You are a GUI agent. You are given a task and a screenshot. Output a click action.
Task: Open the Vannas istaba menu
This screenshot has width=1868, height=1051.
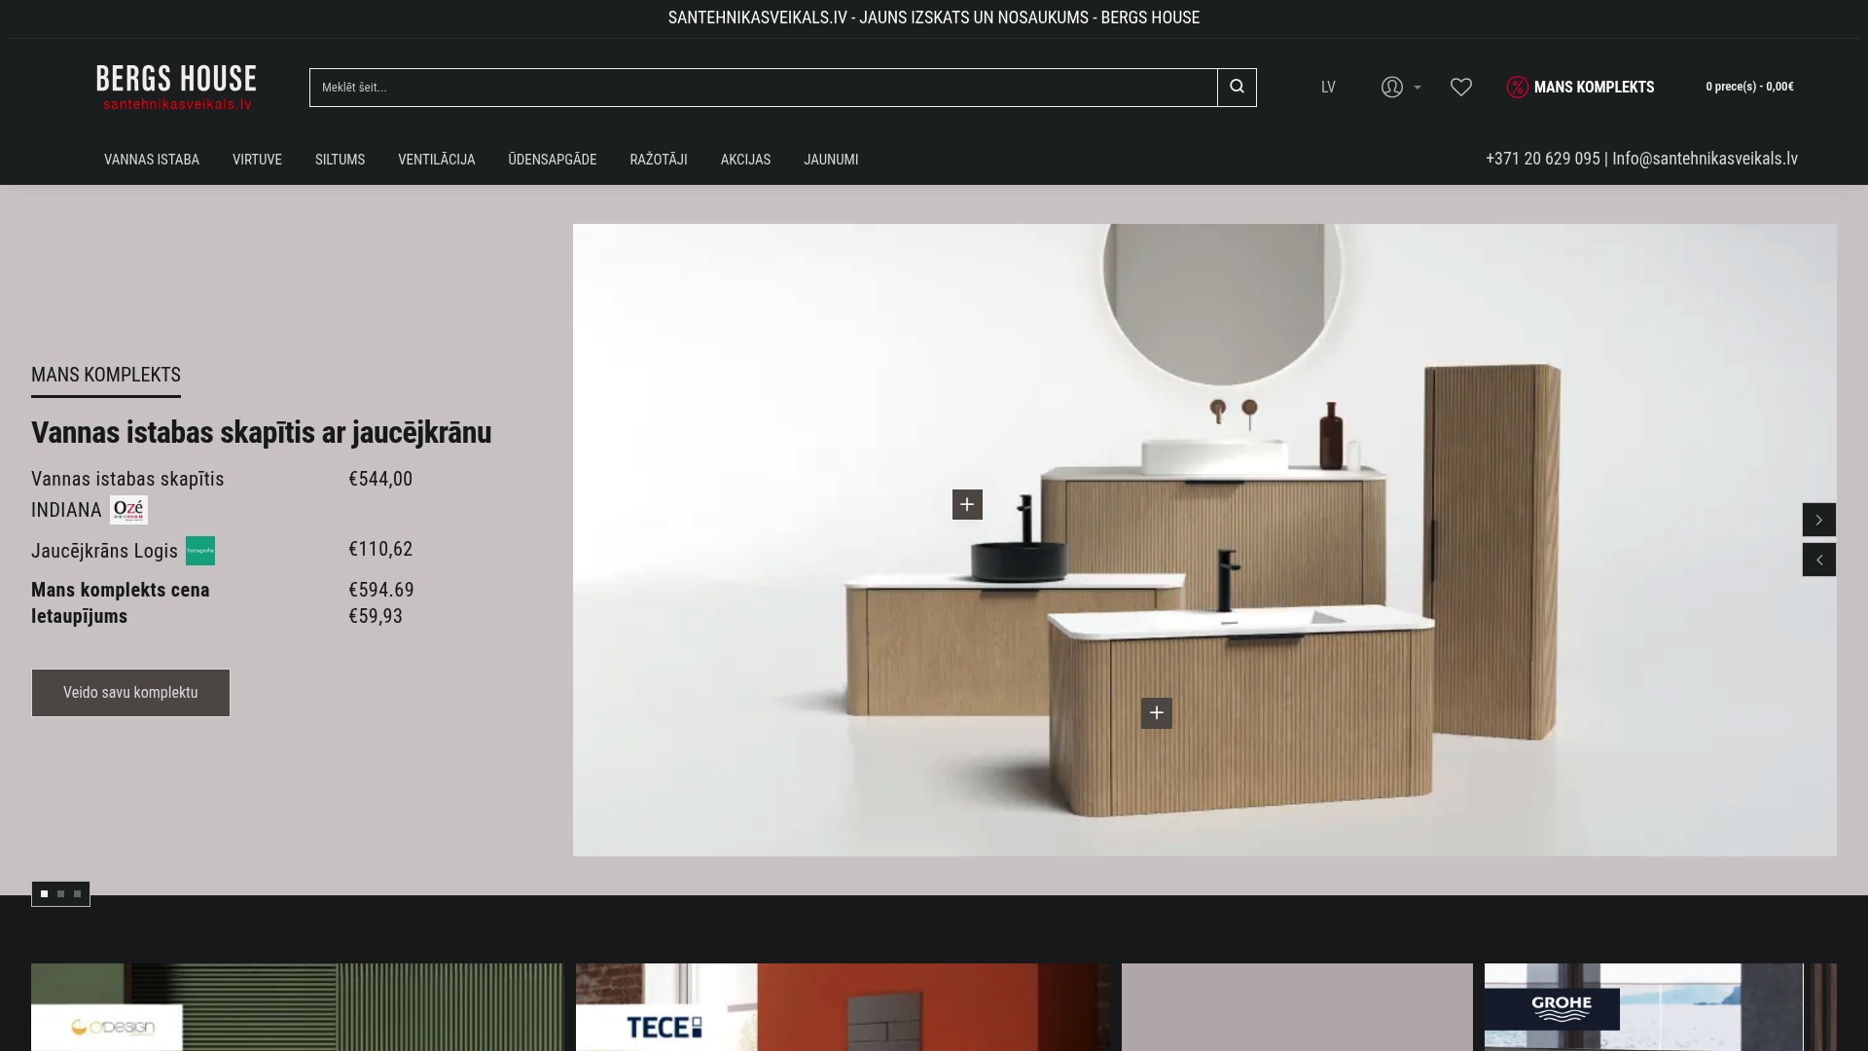point(152,160)
